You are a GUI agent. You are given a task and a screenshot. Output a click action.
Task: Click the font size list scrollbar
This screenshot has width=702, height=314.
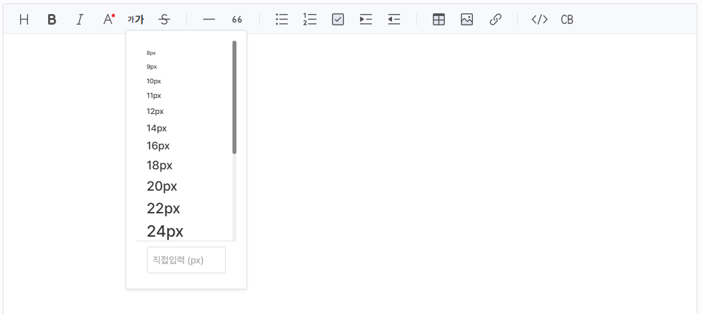pos(234,97)
